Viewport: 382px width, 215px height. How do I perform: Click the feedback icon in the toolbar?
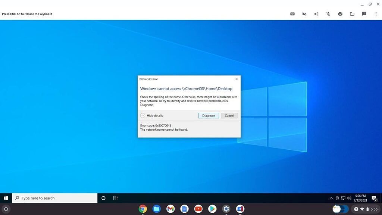point(364,14)
